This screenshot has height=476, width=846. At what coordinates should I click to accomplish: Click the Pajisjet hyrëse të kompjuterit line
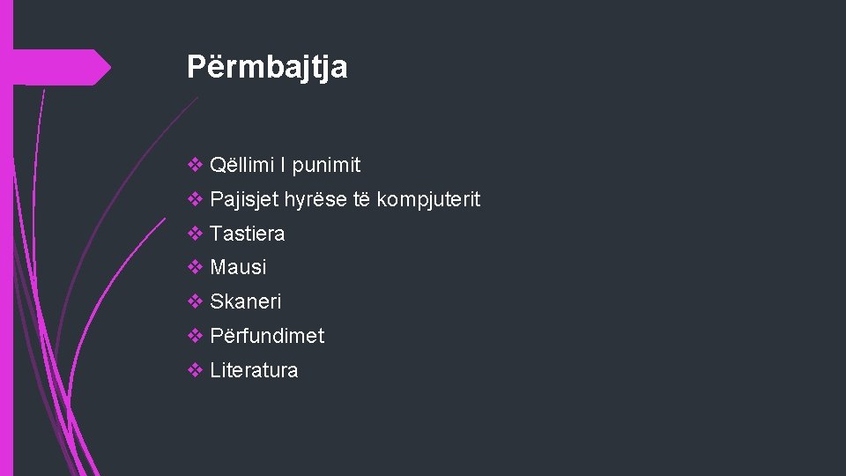[345, 199]
